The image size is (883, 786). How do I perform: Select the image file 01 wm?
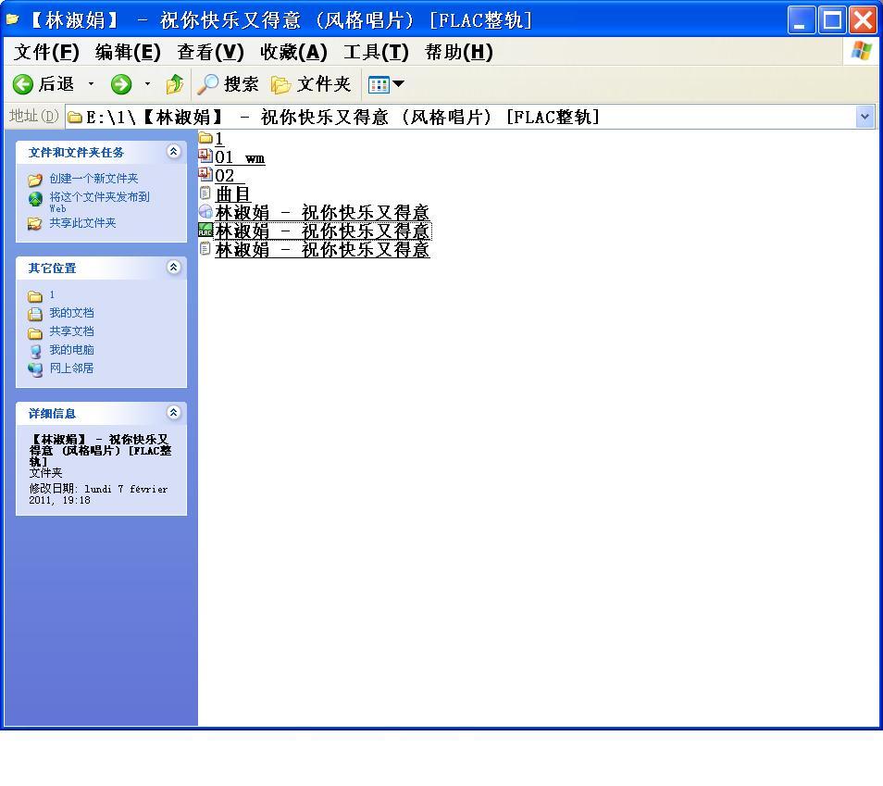[240, 157]
